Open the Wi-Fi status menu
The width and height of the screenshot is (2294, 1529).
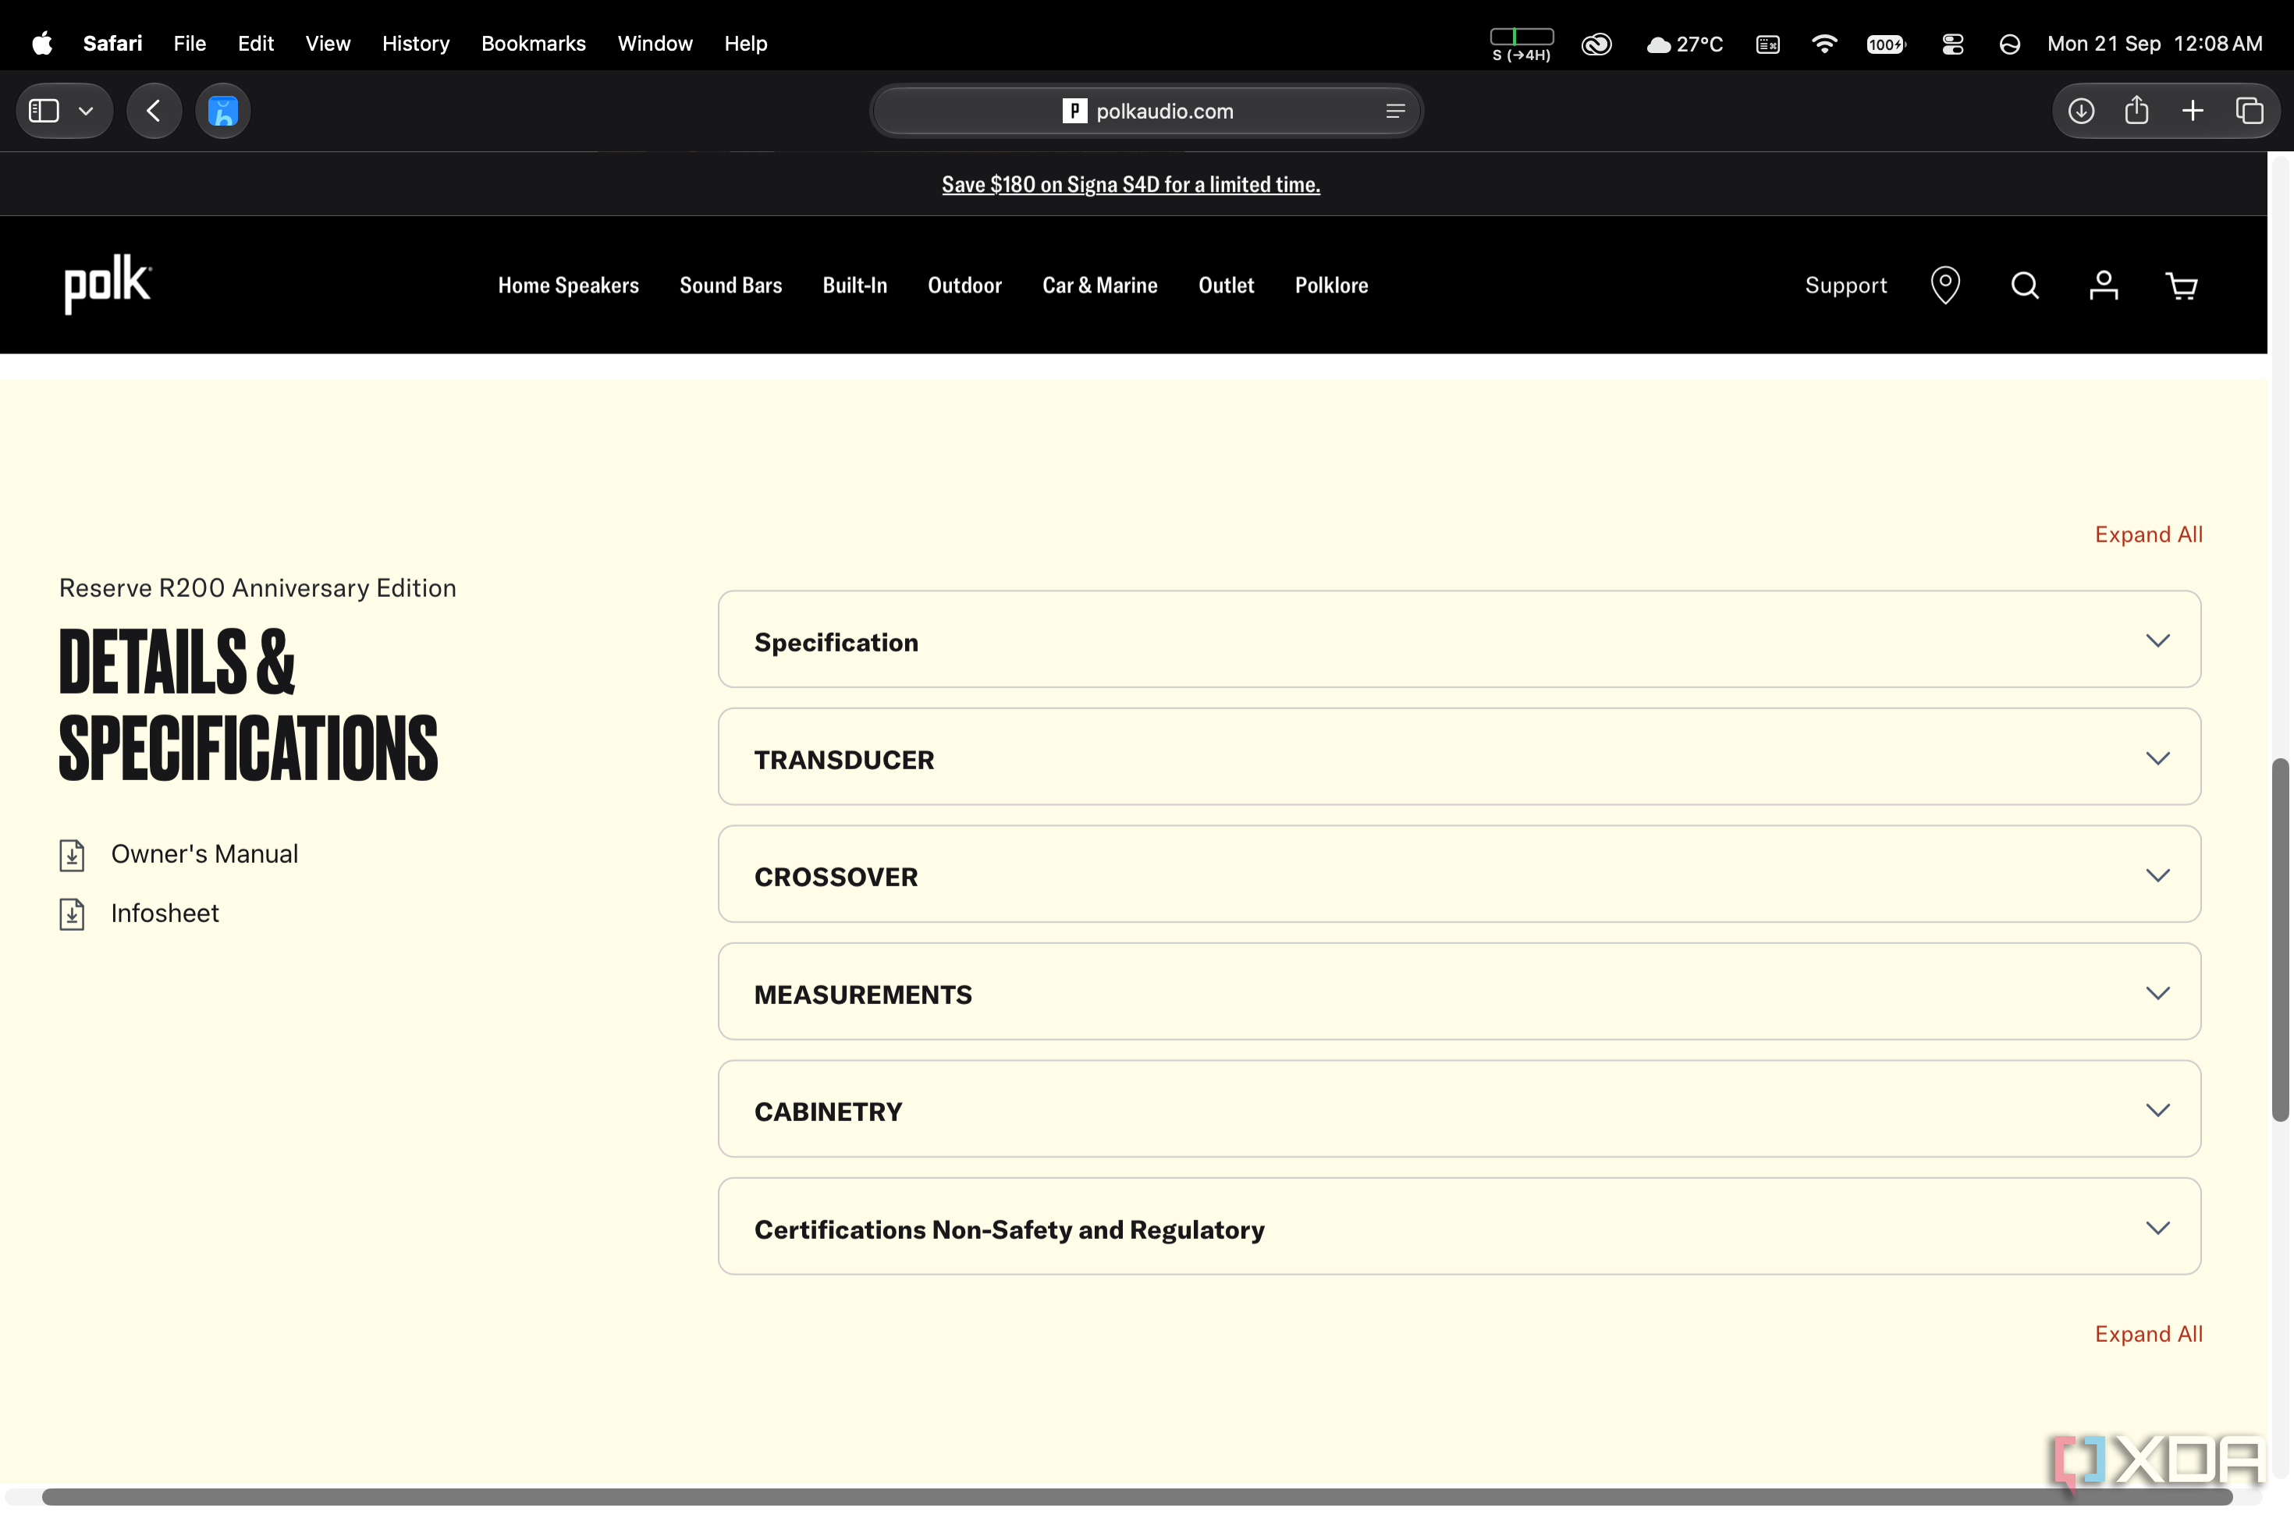pyautogui.click(x=1824, y=43)
